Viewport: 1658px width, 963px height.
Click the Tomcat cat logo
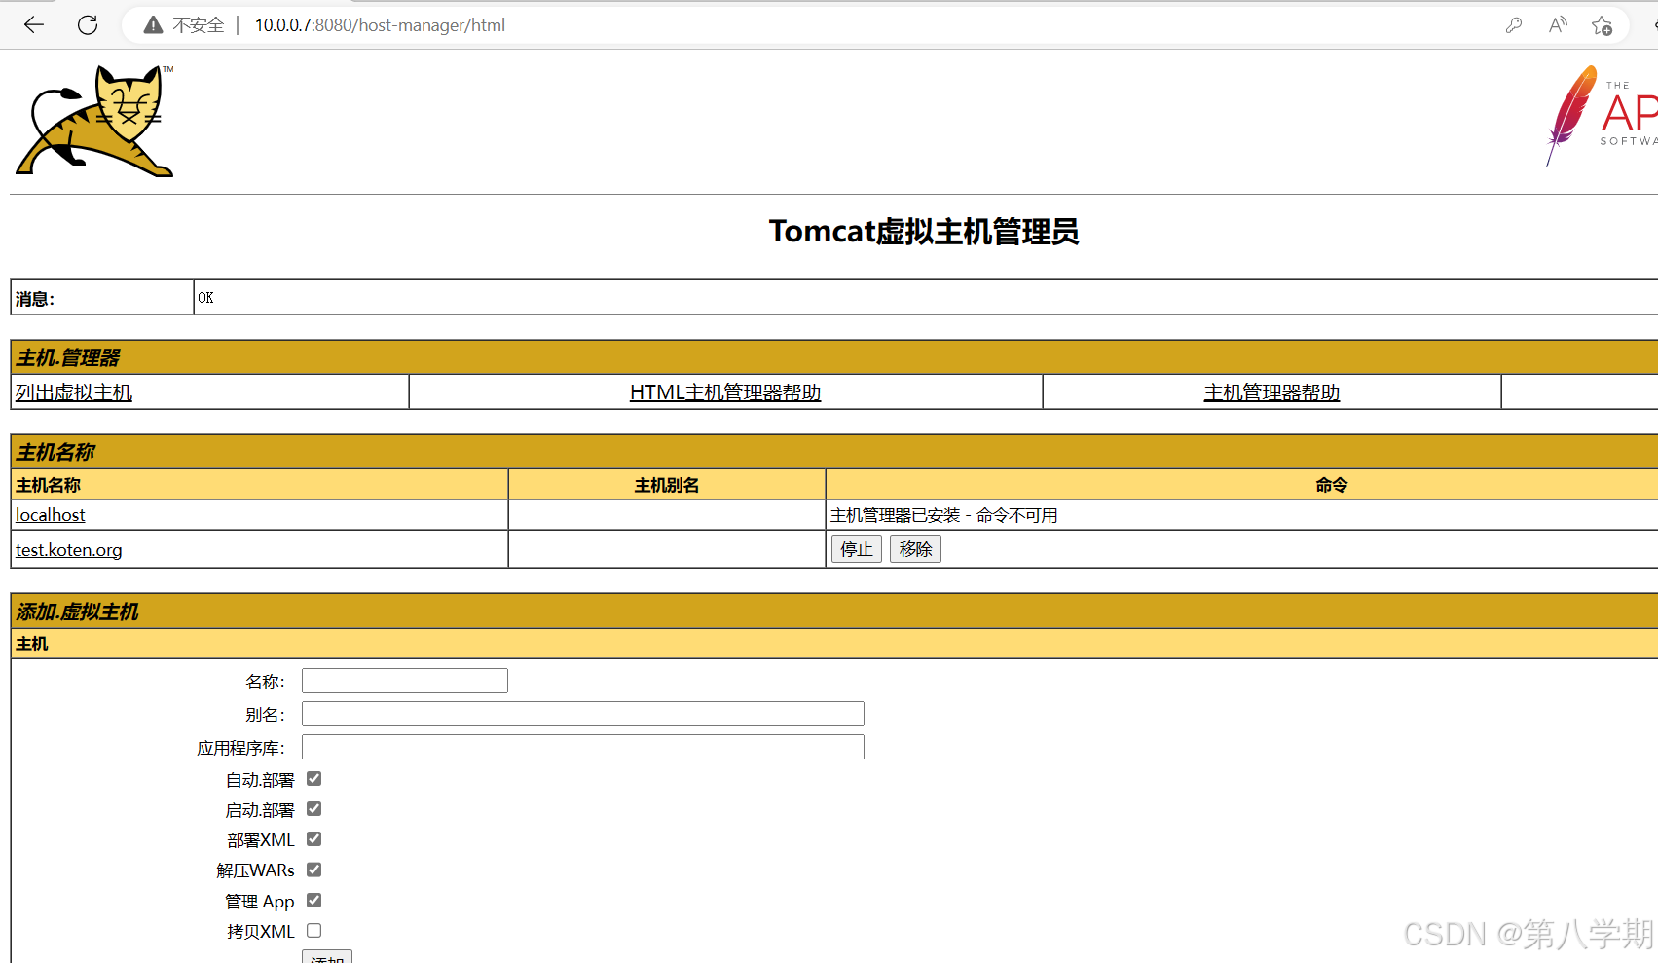pos(95,121)
